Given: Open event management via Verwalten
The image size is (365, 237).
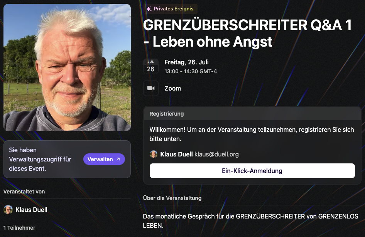Looking at the screenshot, I should [x=104, y=159].
